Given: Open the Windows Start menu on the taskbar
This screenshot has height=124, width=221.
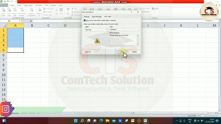Looking at the screenshot, I should (x=76, y=121).
